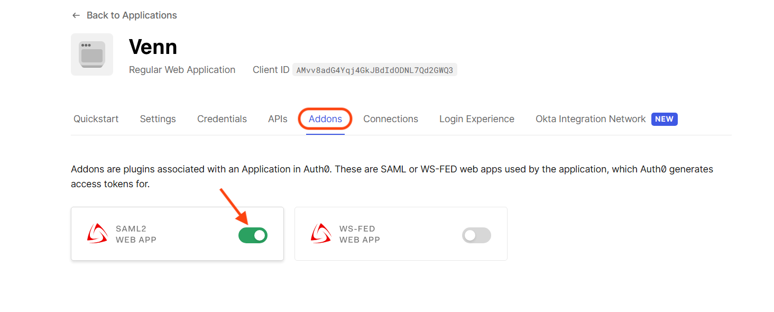The height and width of the screenshot is (312, 774).
Task: Disable the SAML2 Web App addon toggle
Action: (x=253, y=235)
